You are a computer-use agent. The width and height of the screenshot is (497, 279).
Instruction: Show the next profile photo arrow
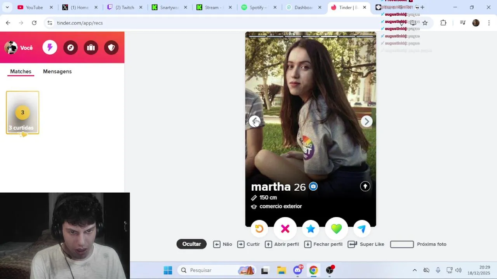point(367,122)
